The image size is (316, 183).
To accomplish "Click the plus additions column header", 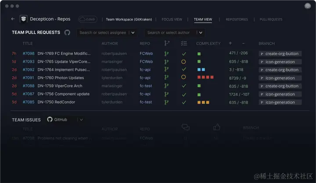I will [x=230, y=43].
